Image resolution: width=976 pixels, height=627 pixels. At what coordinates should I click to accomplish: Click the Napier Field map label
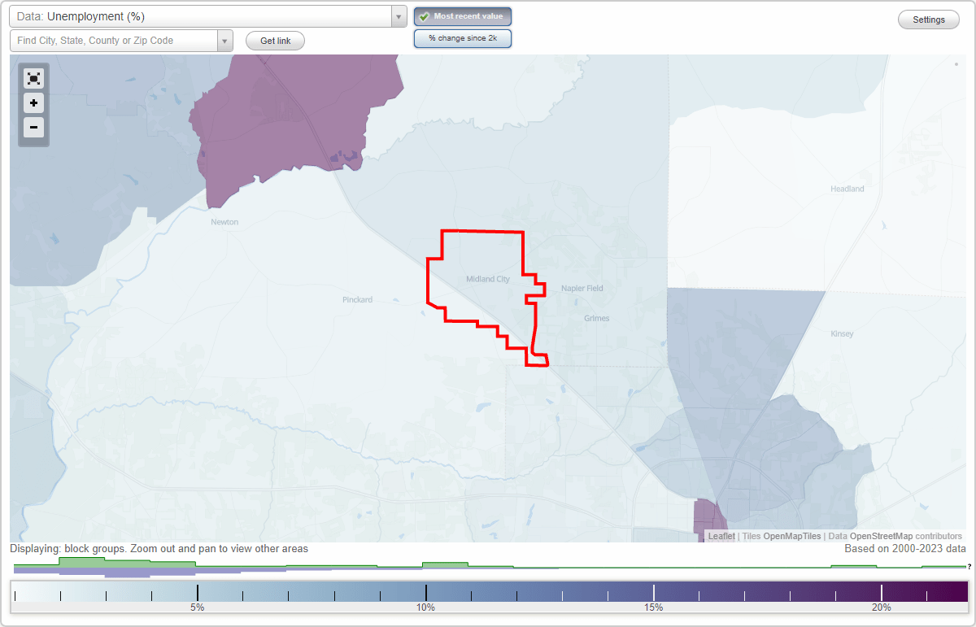[582, 289]
